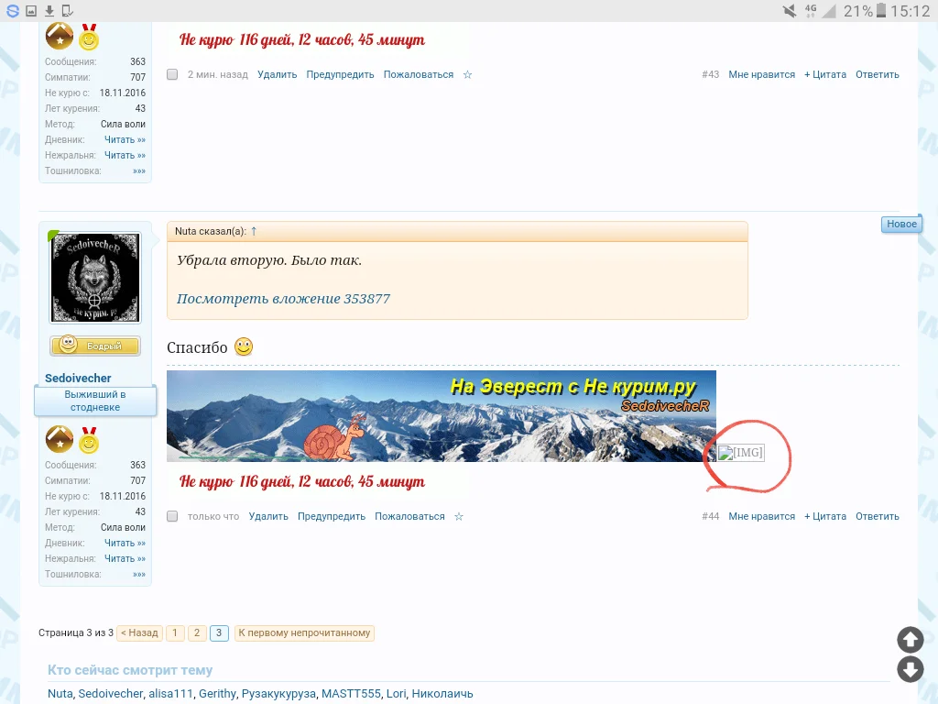The width and height of the screenshot is (938, 704).
Task: Tap the 4G signal indicator in status bar
Action: [819, 11]
